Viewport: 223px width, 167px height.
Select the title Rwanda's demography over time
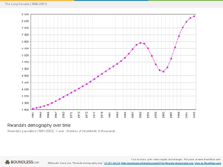coord(39,125)
